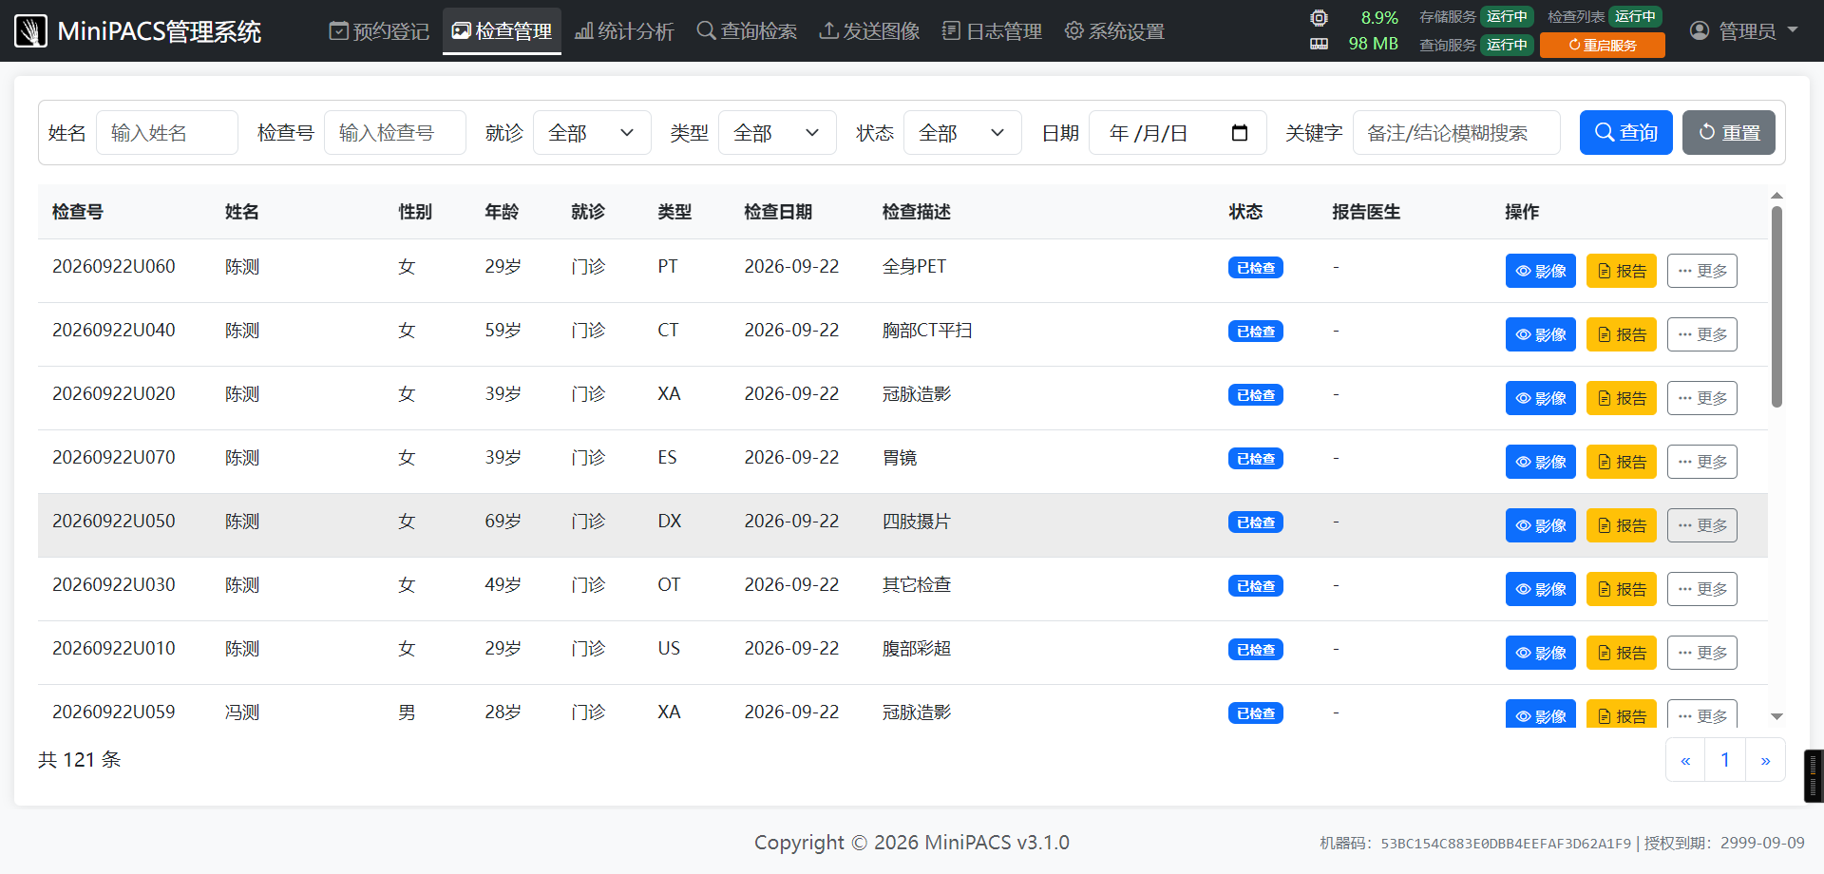
Task: Go to the next page with »
Action: [1765, 760]
